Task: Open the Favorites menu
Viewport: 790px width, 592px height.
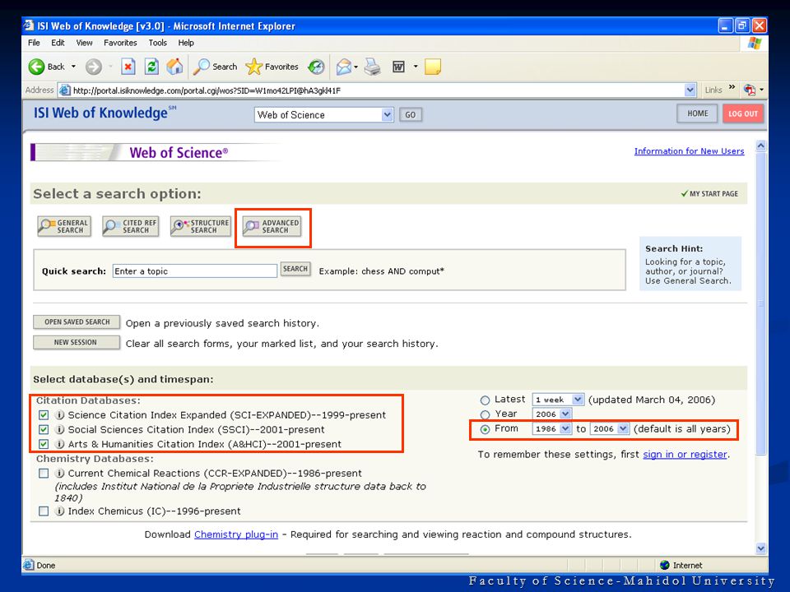Action: [120, 43]
